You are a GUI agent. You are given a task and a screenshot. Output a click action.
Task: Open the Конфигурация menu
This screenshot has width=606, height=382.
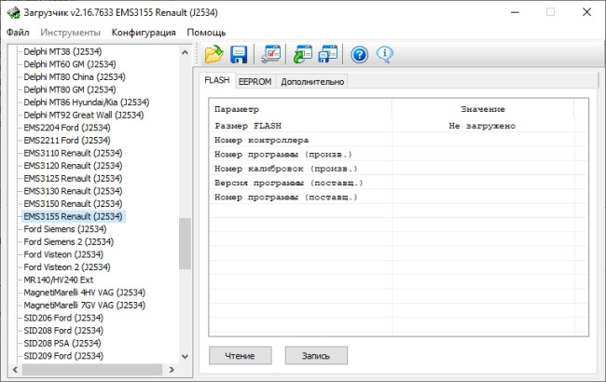pyautogui.click(x=144, y=33)
